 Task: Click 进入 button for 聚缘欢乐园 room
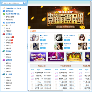67,48
